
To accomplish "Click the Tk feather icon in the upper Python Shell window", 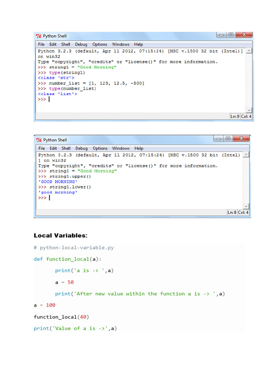I will (39, 36).
